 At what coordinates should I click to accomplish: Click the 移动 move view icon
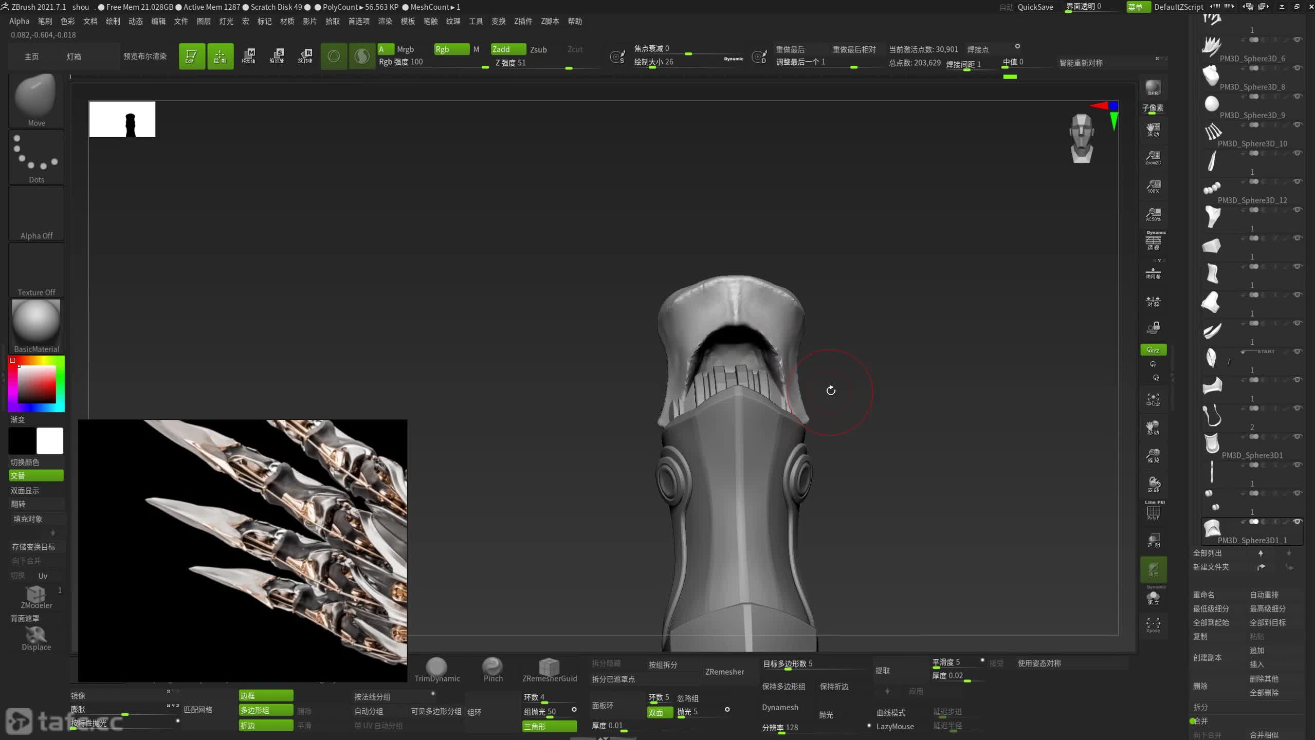tap(1153, 428)
